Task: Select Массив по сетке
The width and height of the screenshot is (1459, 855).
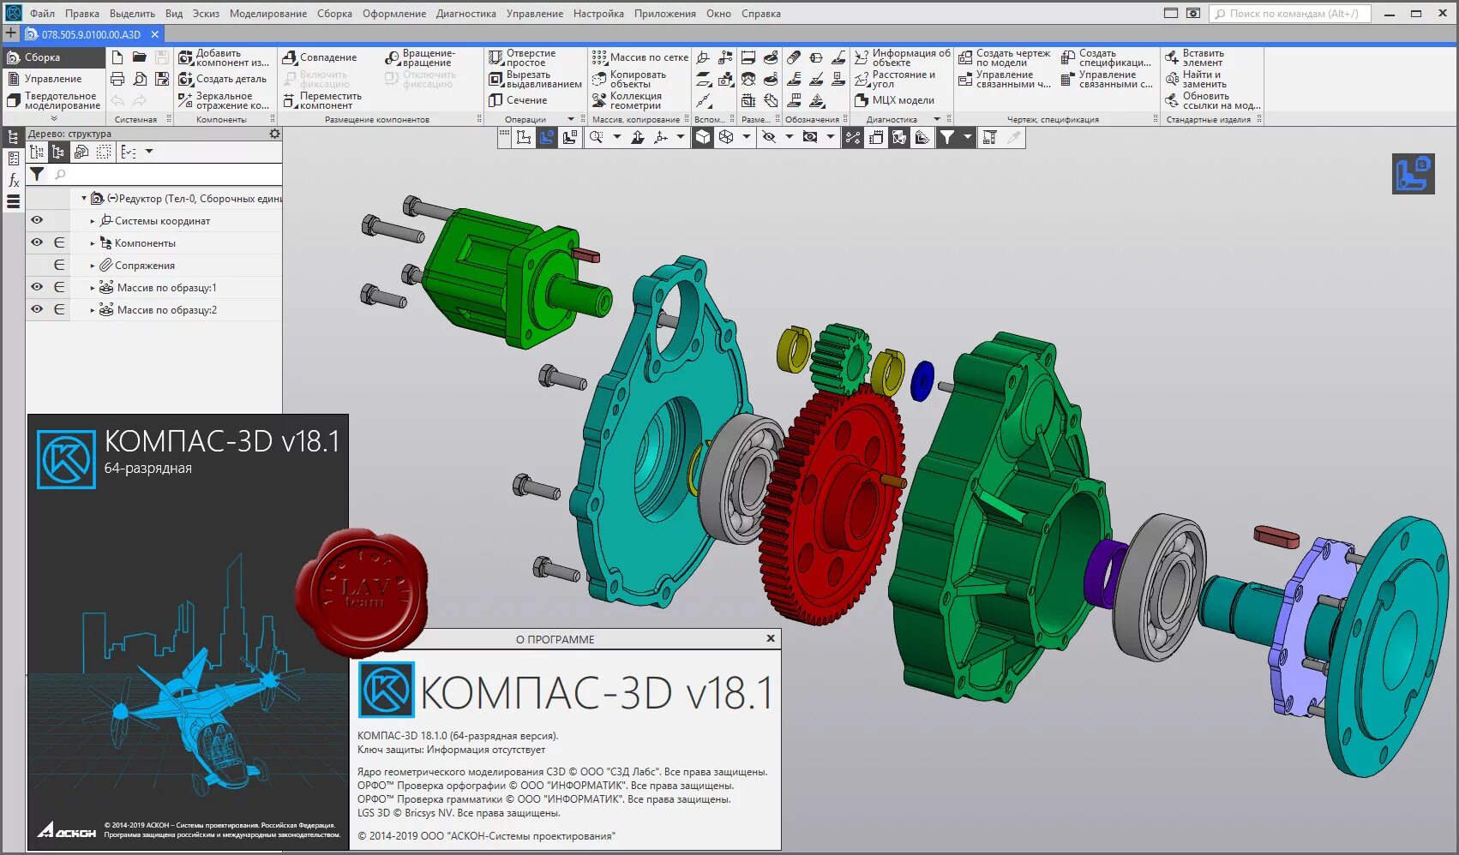Action: coord(640,57)
